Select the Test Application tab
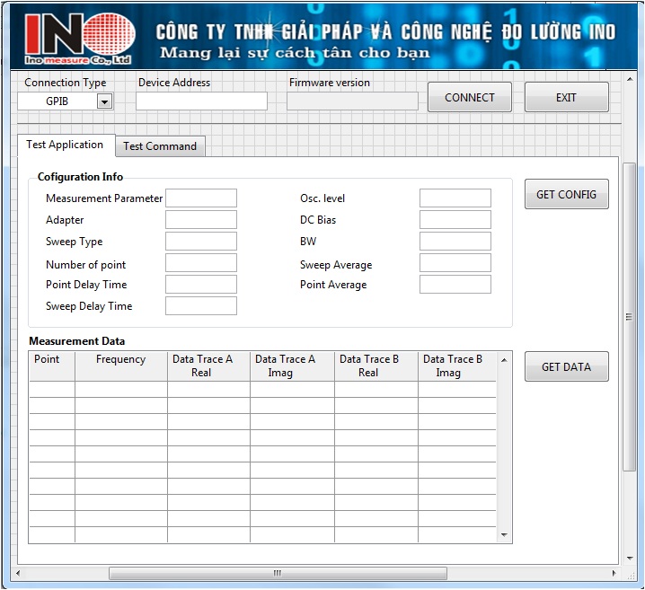Screen dimensions: 645x590 (65, 145)
